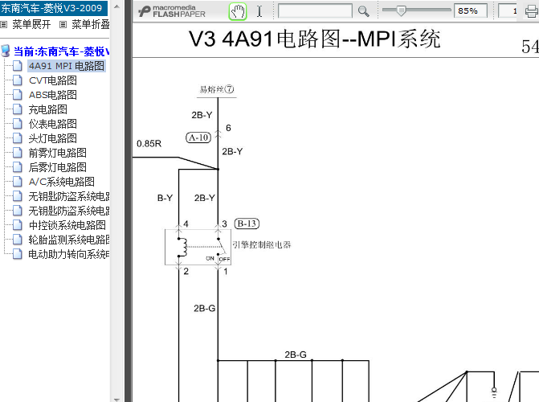This screenshot has width=539, height=402.
Task: Click the page icon beside A/C系统电路图
Action: (x=17, y=181)
